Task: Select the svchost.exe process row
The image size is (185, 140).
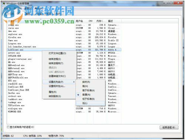Action: (25, 96)
